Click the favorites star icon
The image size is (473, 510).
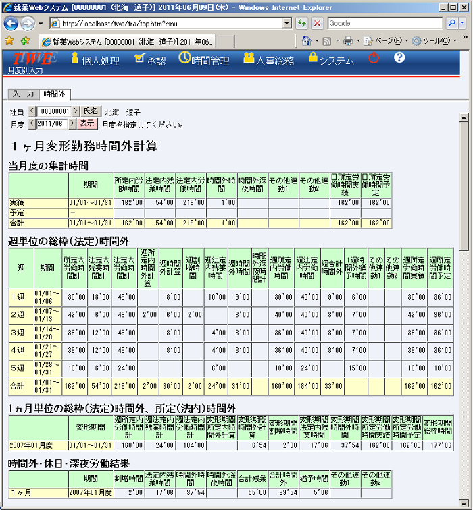8,40
